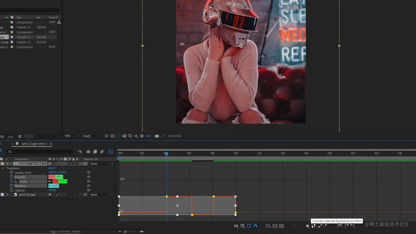Take a snapshot with camera icon

click(x=157, y=136)
